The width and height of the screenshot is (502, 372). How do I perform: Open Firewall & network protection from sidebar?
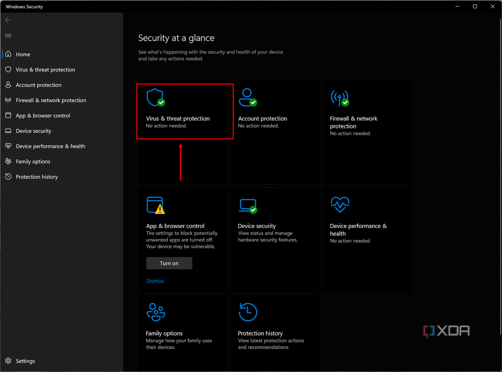(x=51, y=100)
